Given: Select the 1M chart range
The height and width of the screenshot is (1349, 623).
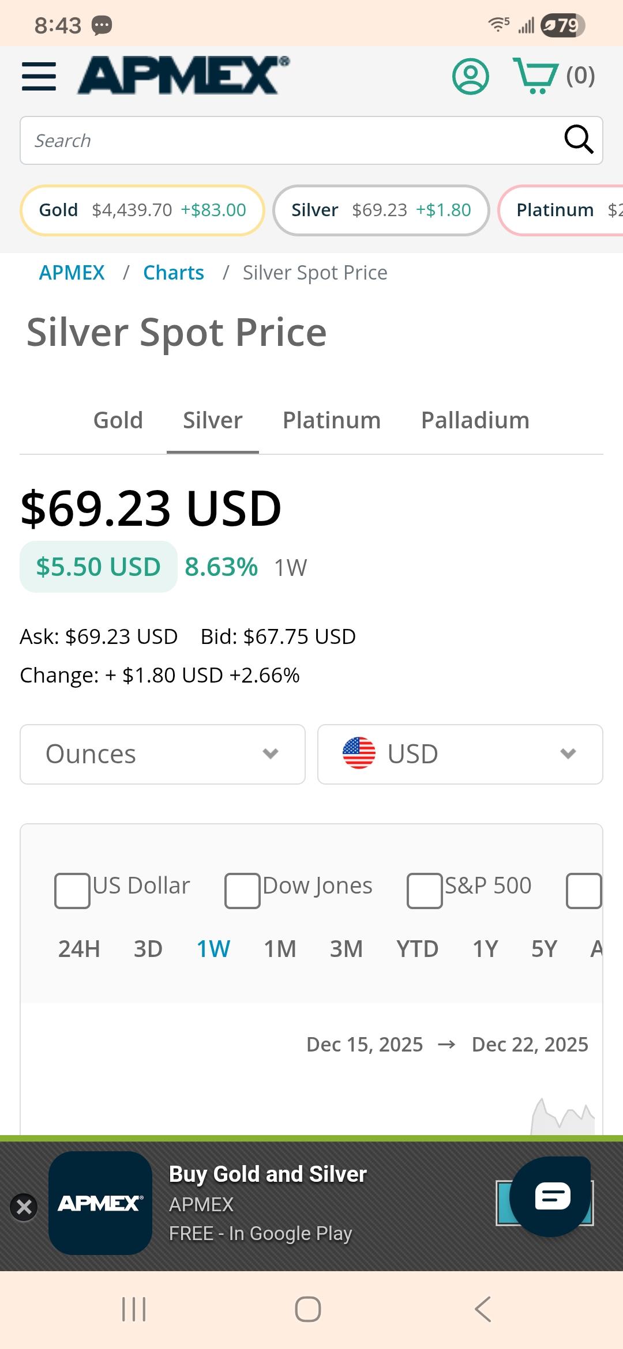Looking at the screenshot, I should [x=280, y=949].
